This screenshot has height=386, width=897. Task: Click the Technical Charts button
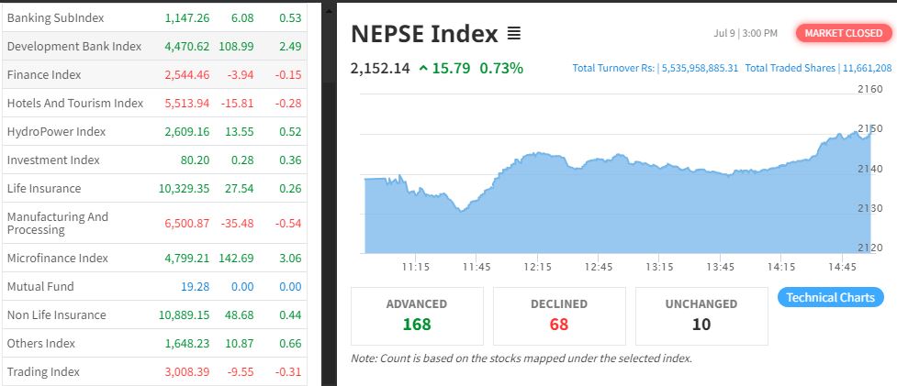point(831,297)
